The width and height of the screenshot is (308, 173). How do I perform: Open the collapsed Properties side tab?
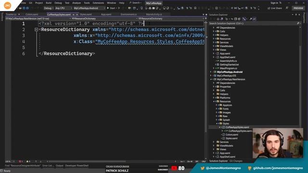[x=305, y=18]
